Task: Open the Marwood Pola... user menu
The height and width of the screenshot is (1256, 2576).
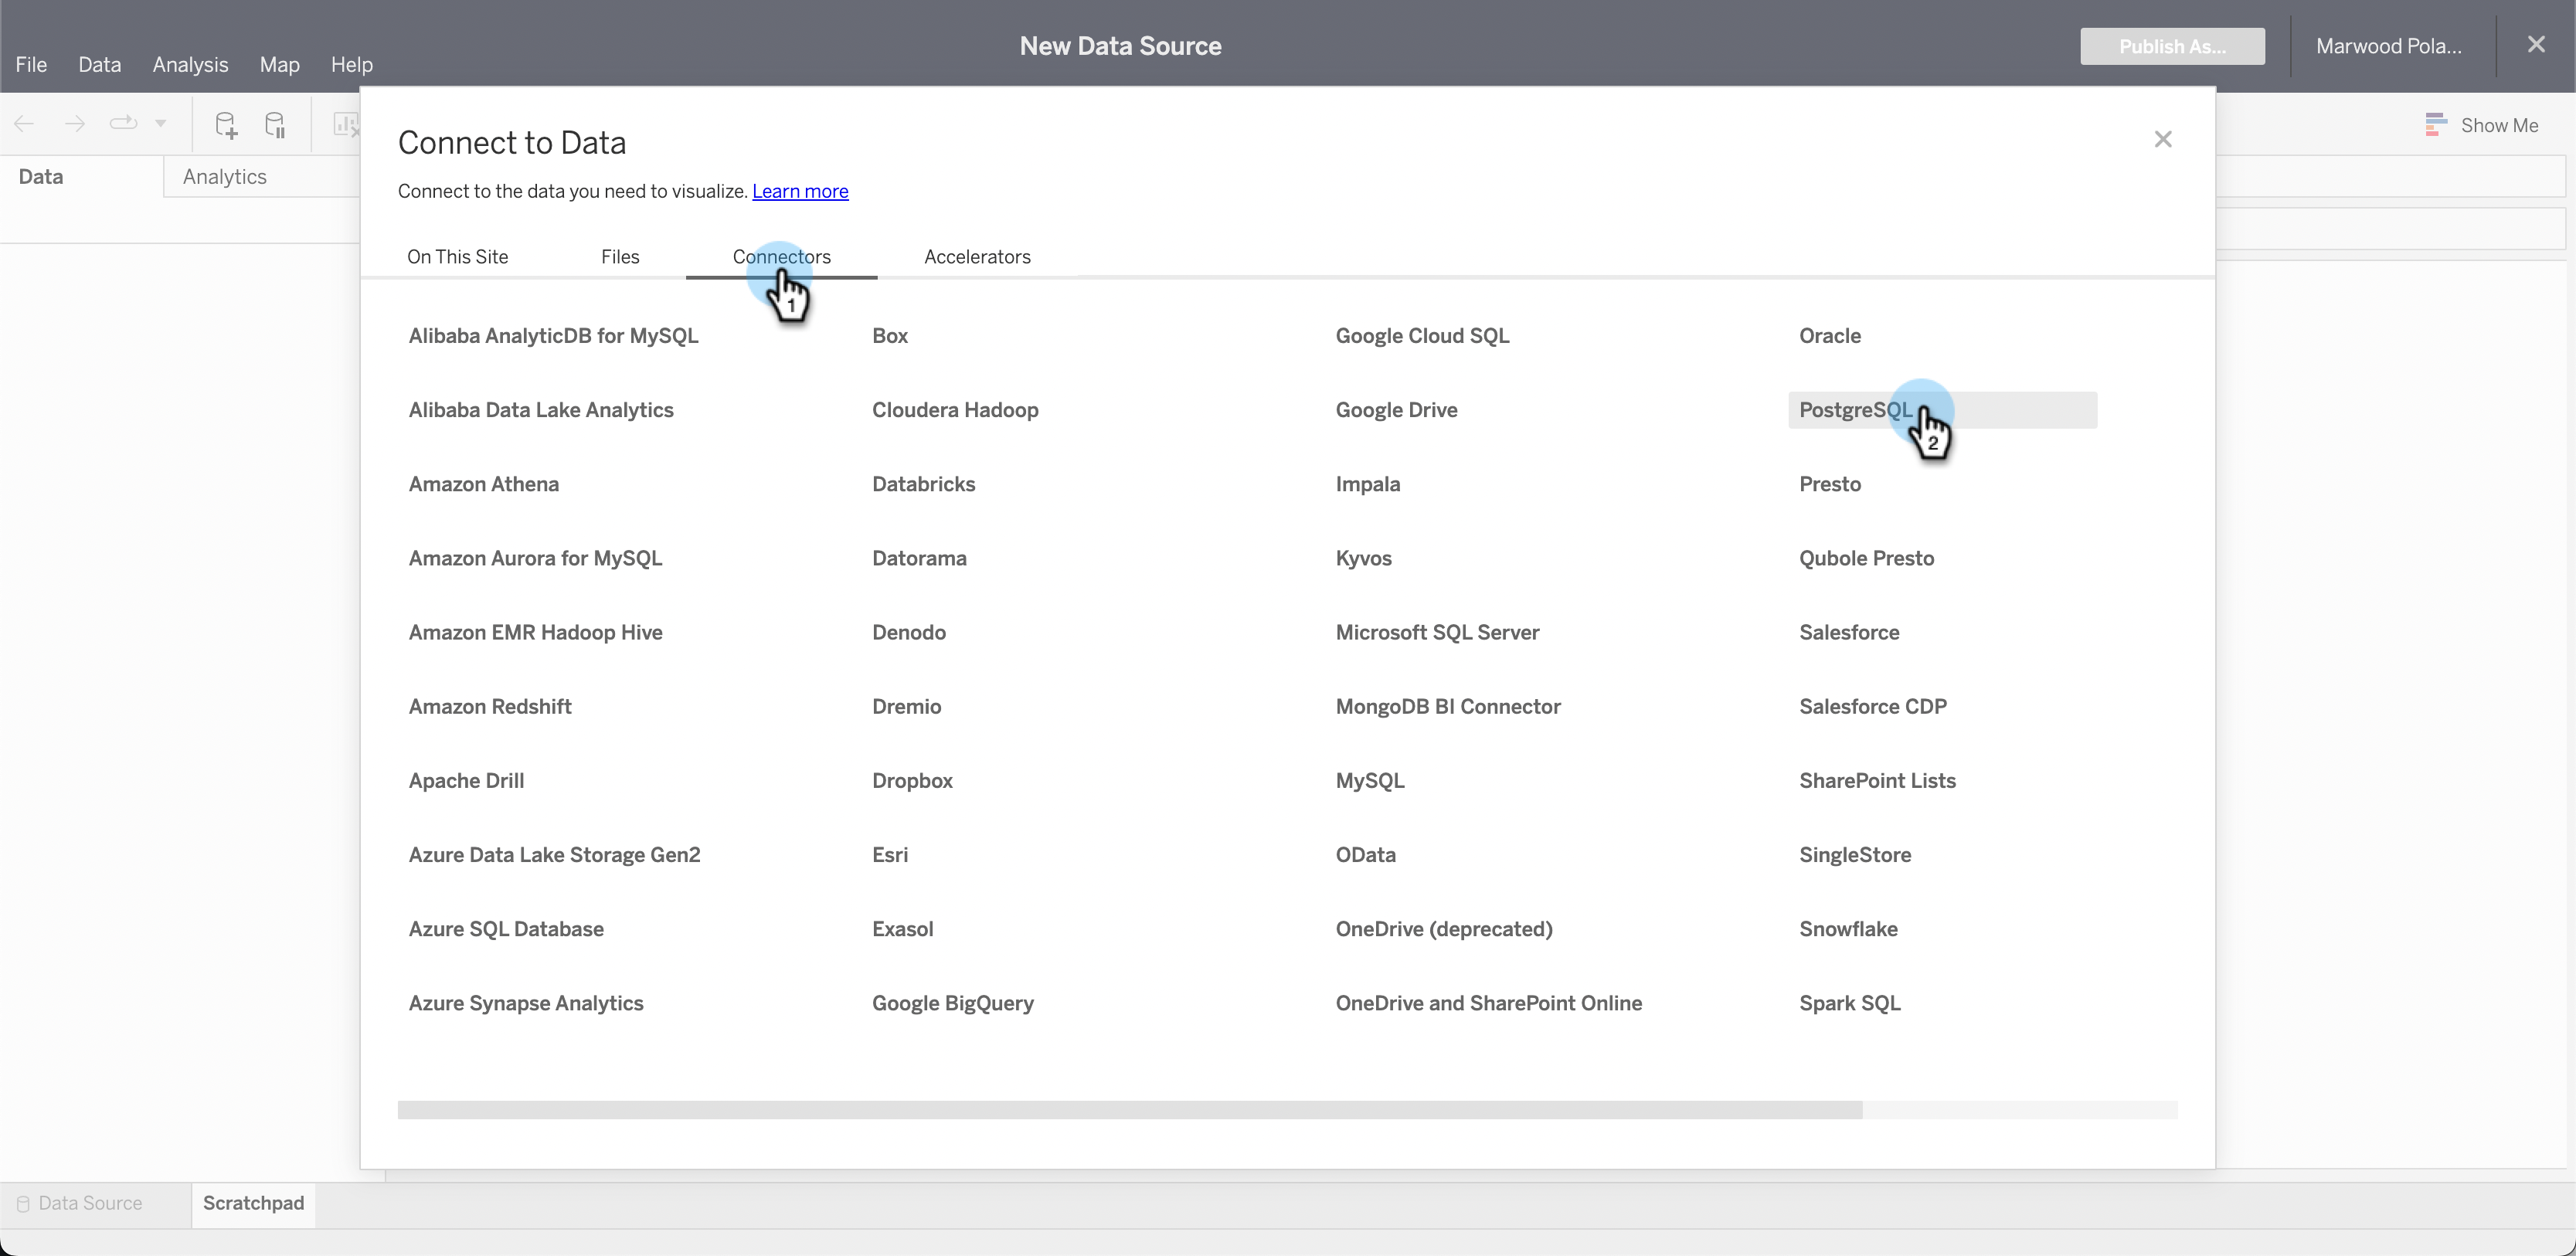Action: pyautogui.click(x=2389, y=46)
